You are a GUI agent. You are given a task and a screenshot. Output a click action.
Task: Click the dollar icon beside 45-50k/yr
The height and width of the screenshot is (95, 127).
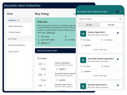click(x=102, y=40)
